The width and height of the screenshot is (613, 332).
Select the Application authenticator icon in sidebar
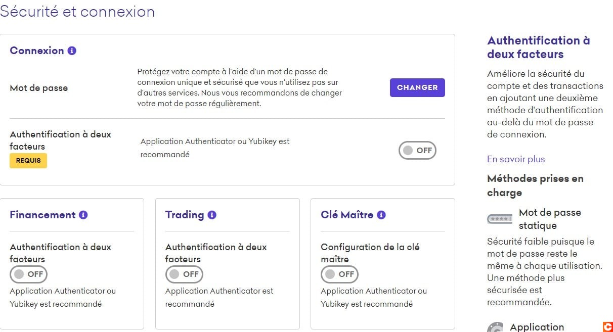495,327
